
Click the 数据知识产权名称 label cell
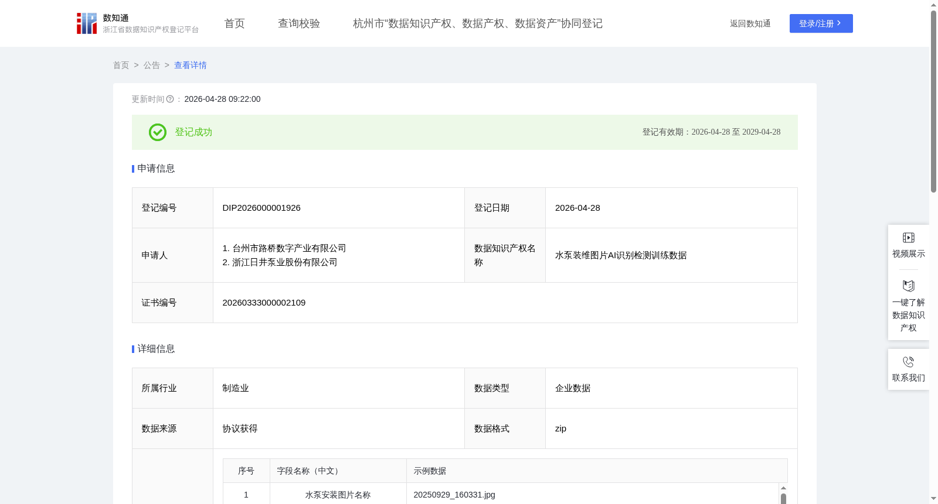pyautogui.click(x=505, y=255)
